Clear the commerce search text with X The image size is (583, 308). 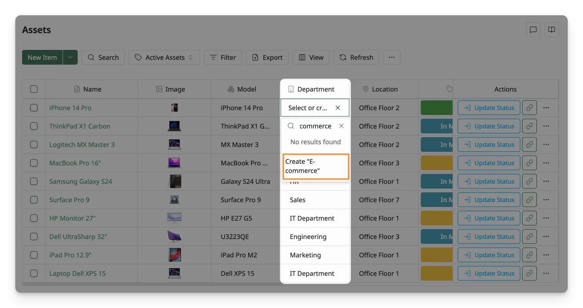(341, 126)
